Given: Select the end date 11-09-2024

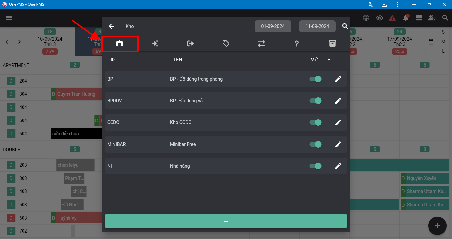Looking at the screenshot, I should (x=317, y=26).
